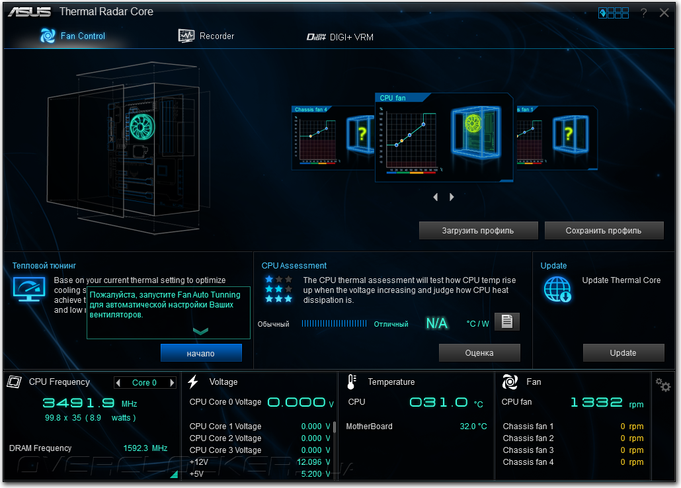Screen dimensions: 681x488
Task: Click the N/A assessment value
Action: coord(437,323)
